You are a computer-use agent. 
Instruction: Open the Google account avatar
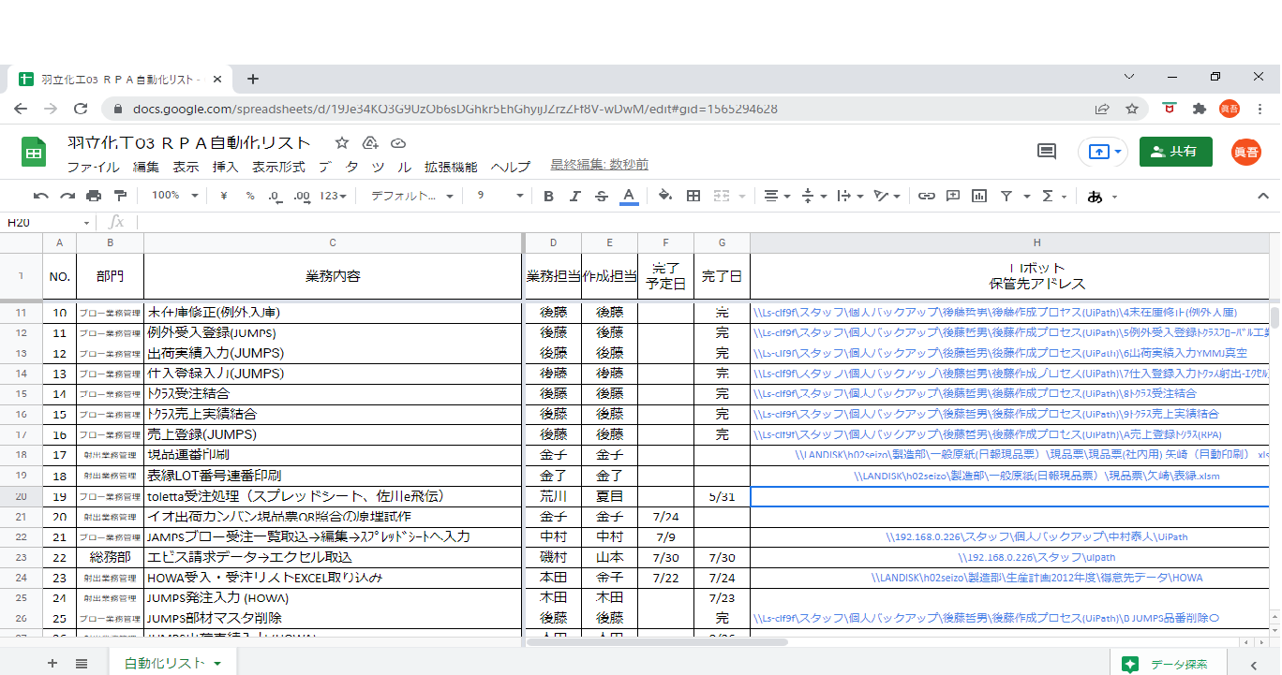[x=1245, y=152]
